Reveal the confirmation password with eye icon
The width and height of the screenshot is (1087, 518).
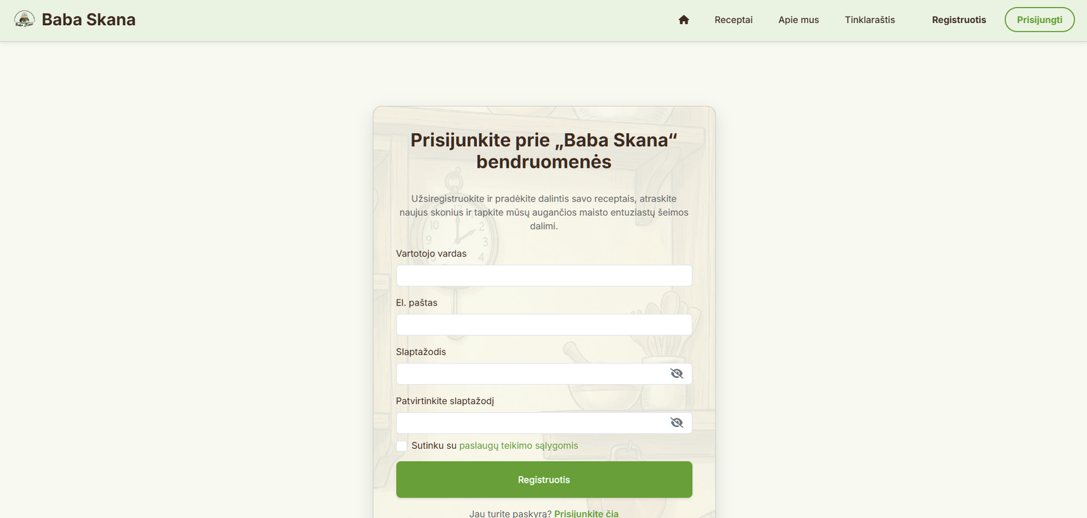[x=677, y=422]
